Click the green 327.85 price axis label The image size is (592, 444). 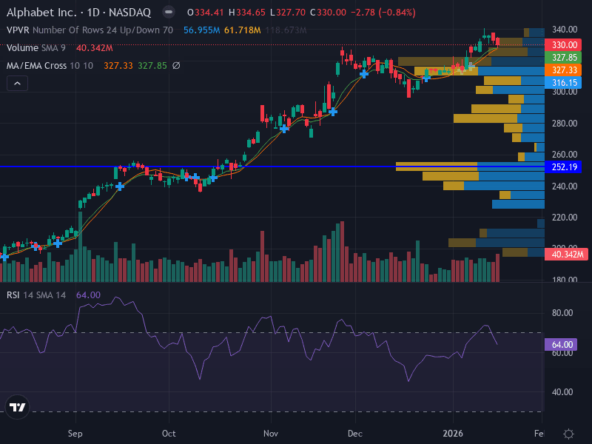(564, 58)
